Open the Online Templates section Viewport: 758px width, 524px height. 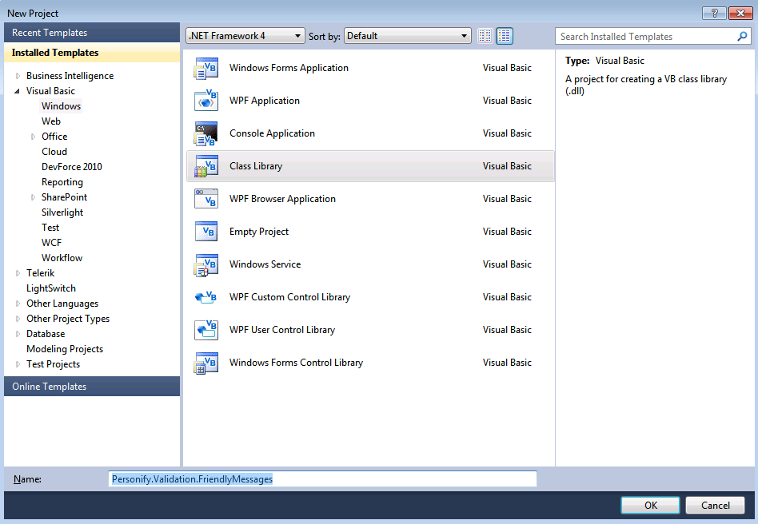pos(92,387)
